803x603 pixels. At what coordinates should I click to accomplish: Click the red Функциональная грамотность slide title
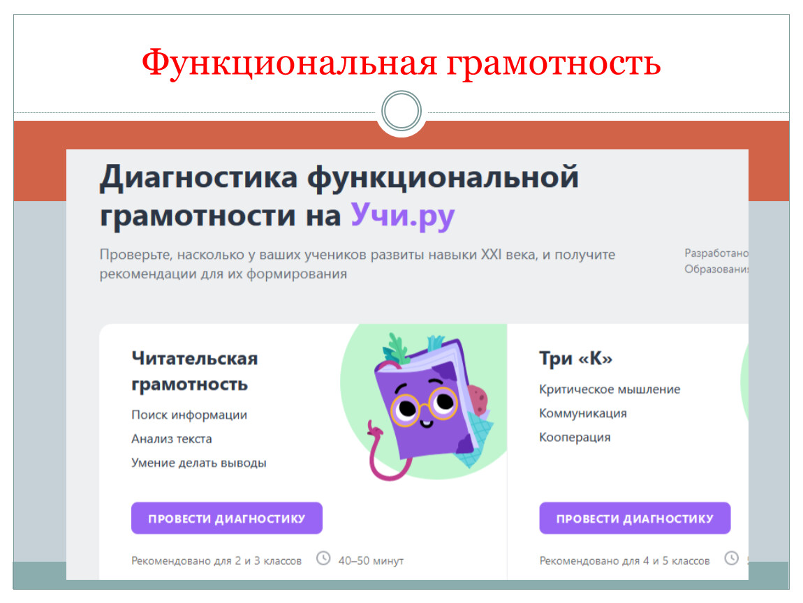click(401, 63)
